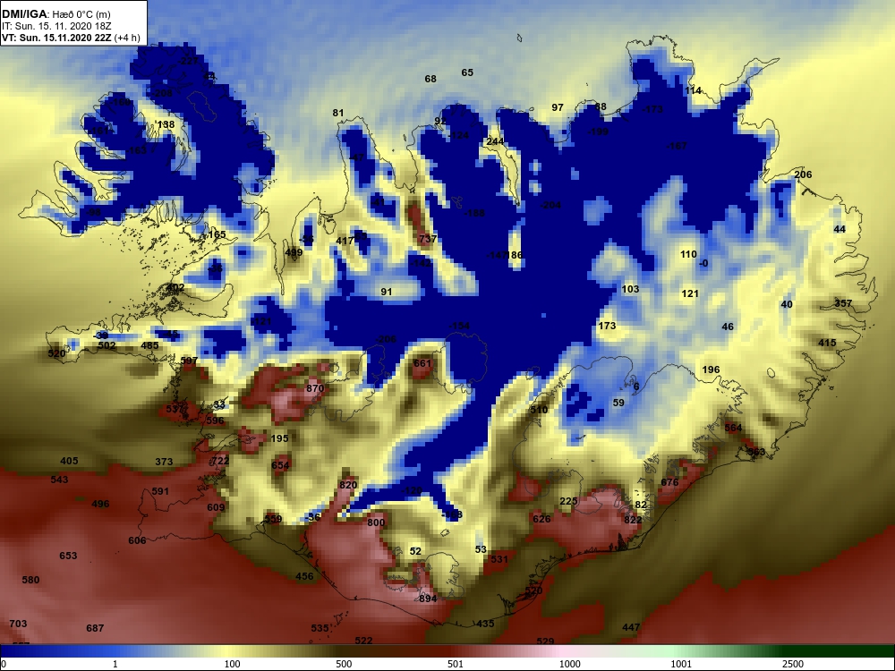This screenshot has width=895, height=671.
Task: Click the value 894 on the south coast
Action: (428, 598)
